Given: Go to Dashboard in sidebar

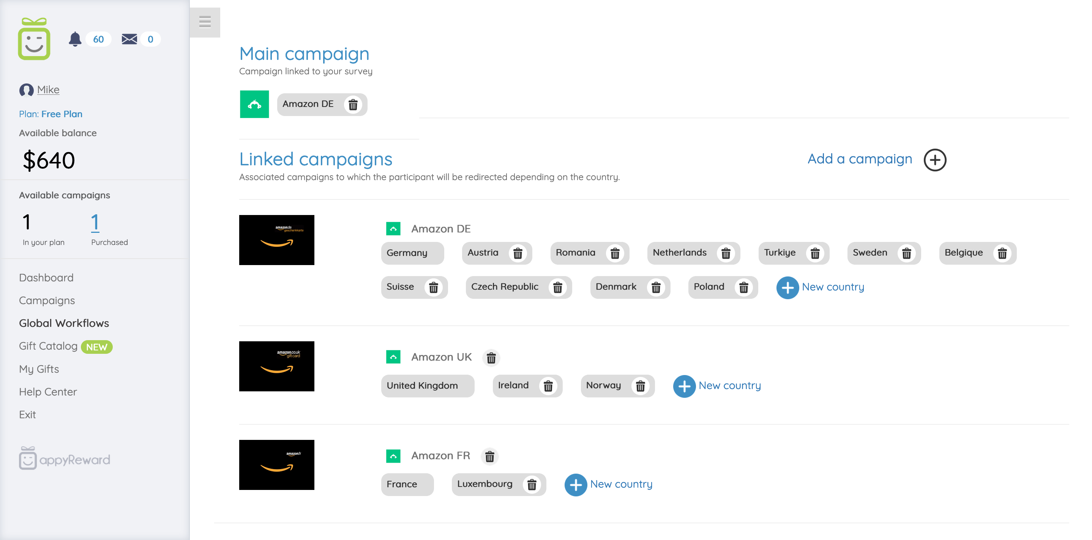Looking at the screenshot, I should coord(46,278).
